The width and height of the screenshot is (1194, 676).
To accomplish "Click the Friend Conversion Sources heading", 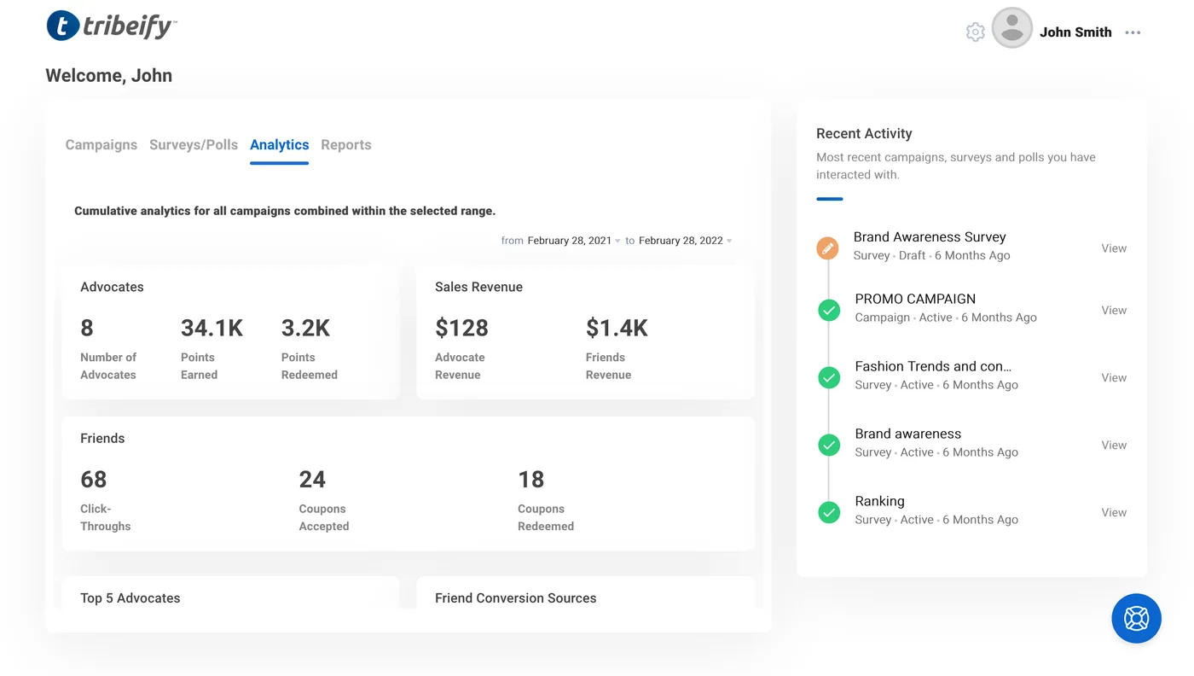I will 516,598.
